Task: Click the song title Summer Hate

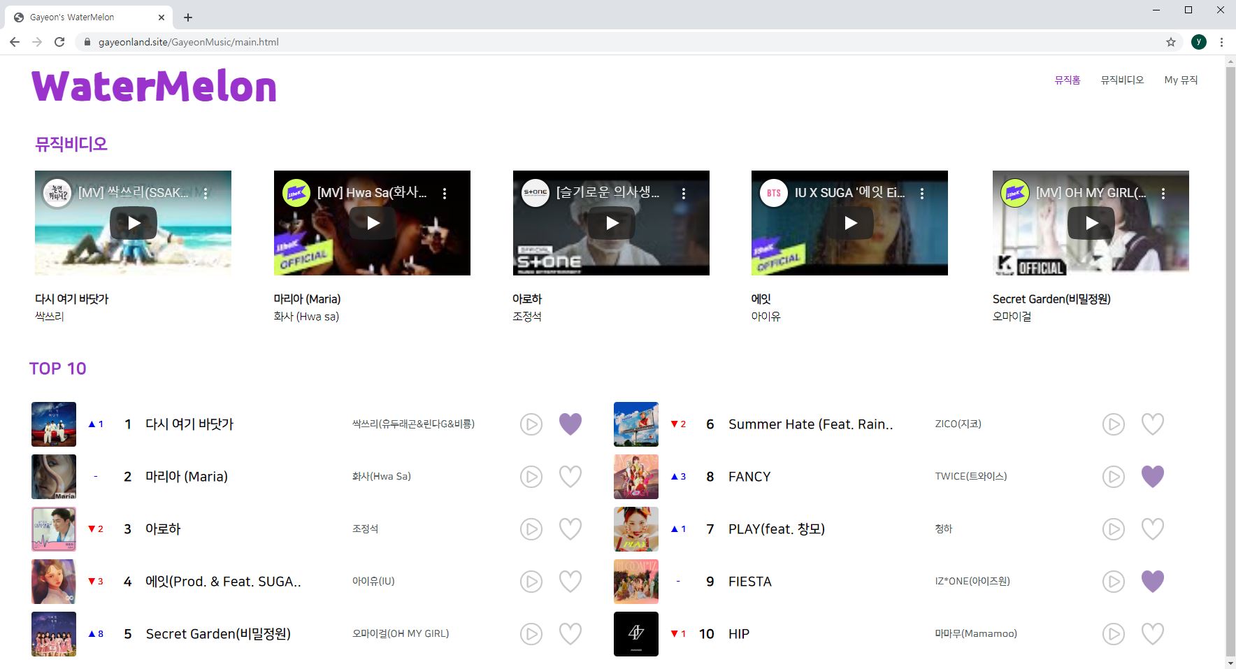Action: tap(810, 424)
